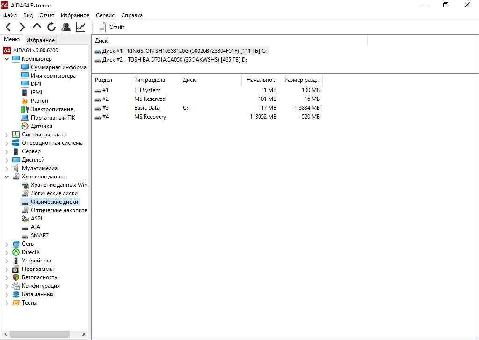The height and width of the screenshot is (340, 479).
Task: Click the IPMI server icon
Action: [25, 92]
